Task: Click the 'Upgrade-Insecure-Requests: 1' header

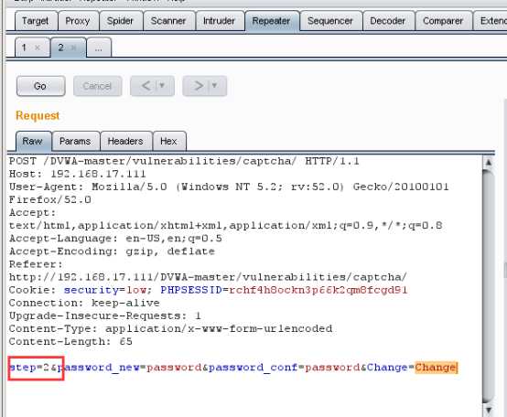Action: 105,315
